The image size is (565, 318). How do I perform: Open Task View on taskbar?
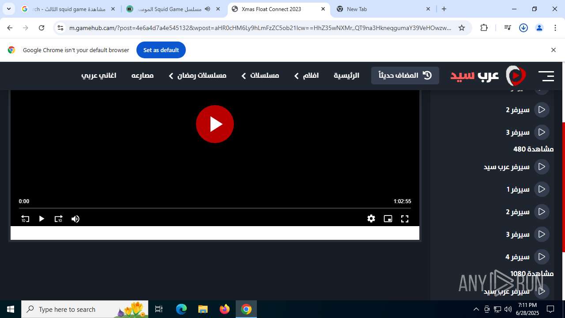159,309
